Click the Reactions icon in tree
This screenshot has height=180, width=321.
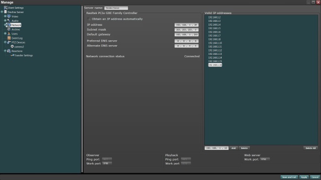point(9,51)
